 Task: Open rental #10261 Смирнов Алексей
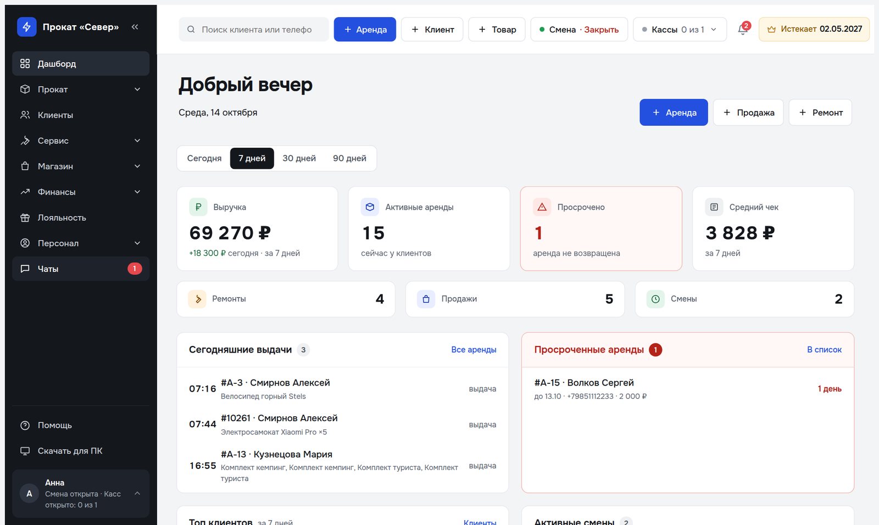(x=342, y=425)
